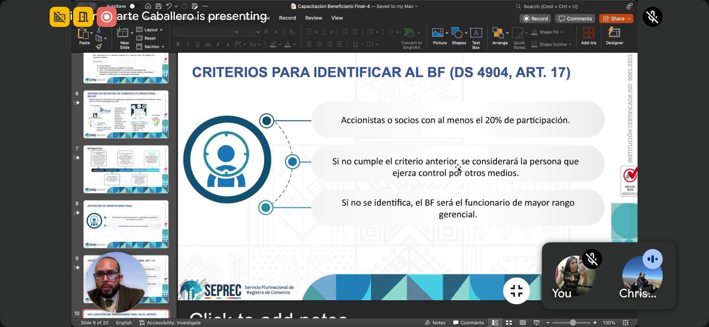
Task: Click the Reset slide button
Action: tap(146, 38)
